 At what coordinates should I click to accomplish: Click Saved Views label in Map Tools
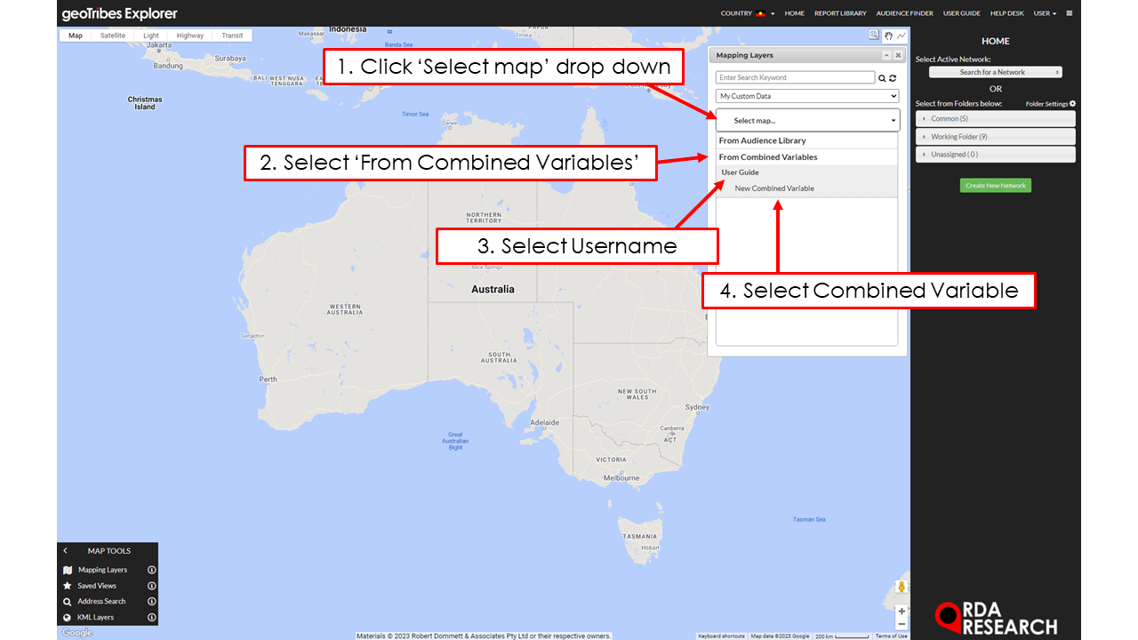pos(97,586)
